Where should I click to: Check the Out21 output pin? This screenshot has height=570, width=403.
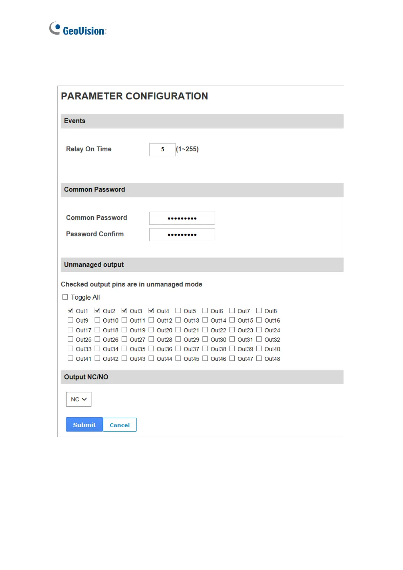(178, 330)
